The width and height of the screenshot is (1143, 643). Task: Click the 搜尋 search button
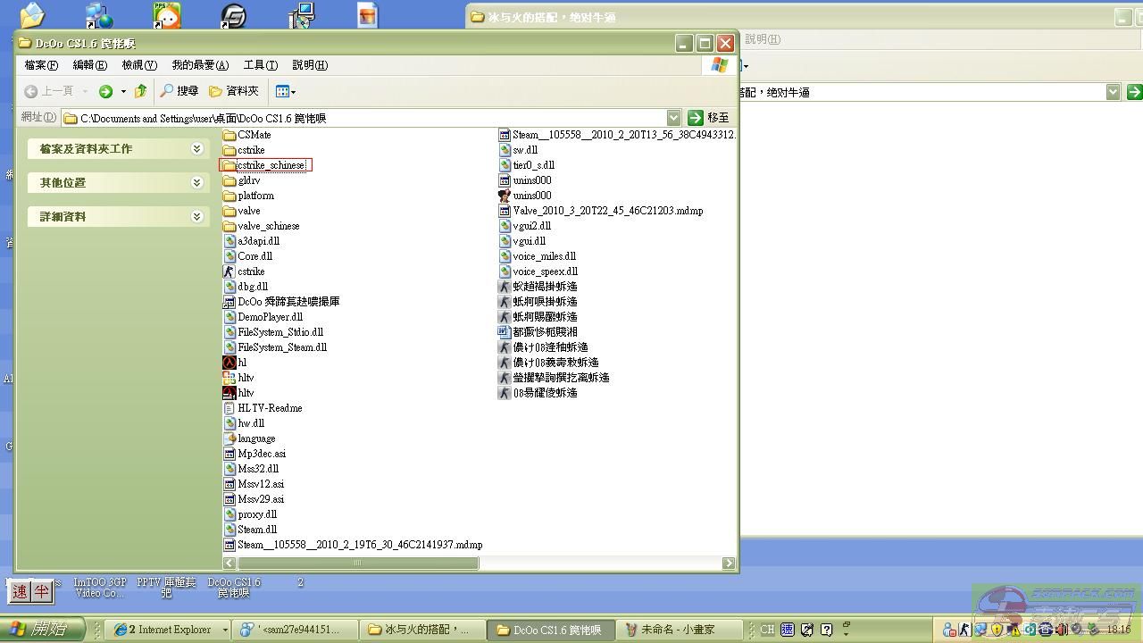point(179,91)
